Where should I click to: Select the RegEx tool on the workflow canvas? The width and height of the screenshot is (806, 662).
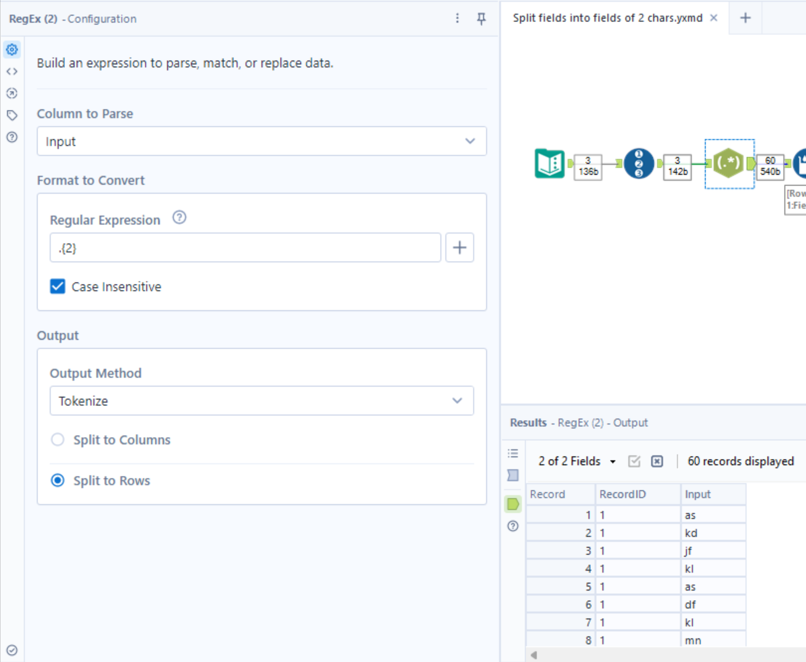[729, 164]
